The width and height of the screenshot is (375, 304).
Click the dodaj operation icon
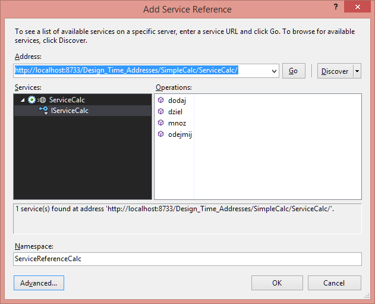click(160, 100)
